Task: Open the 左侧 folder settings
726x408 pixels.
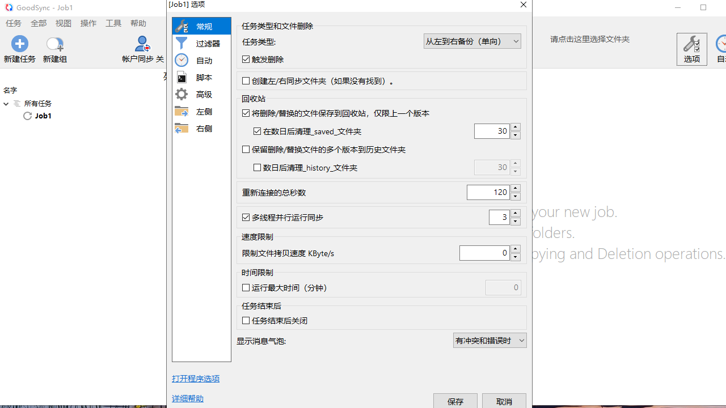Action: pyautogui.click(x=204, y=111)
